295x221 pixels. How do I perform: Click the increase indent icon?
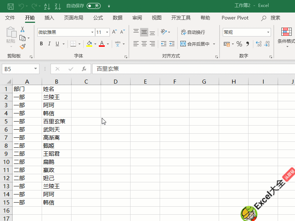click(172, 44)
